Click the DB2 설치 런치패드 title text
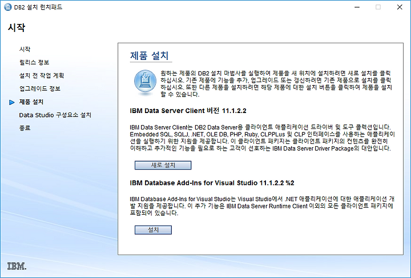 tap(38, 7)
